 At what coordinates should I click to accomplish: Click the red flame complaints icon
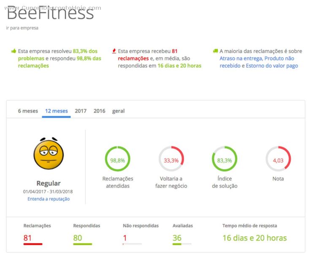click(114, 51)
